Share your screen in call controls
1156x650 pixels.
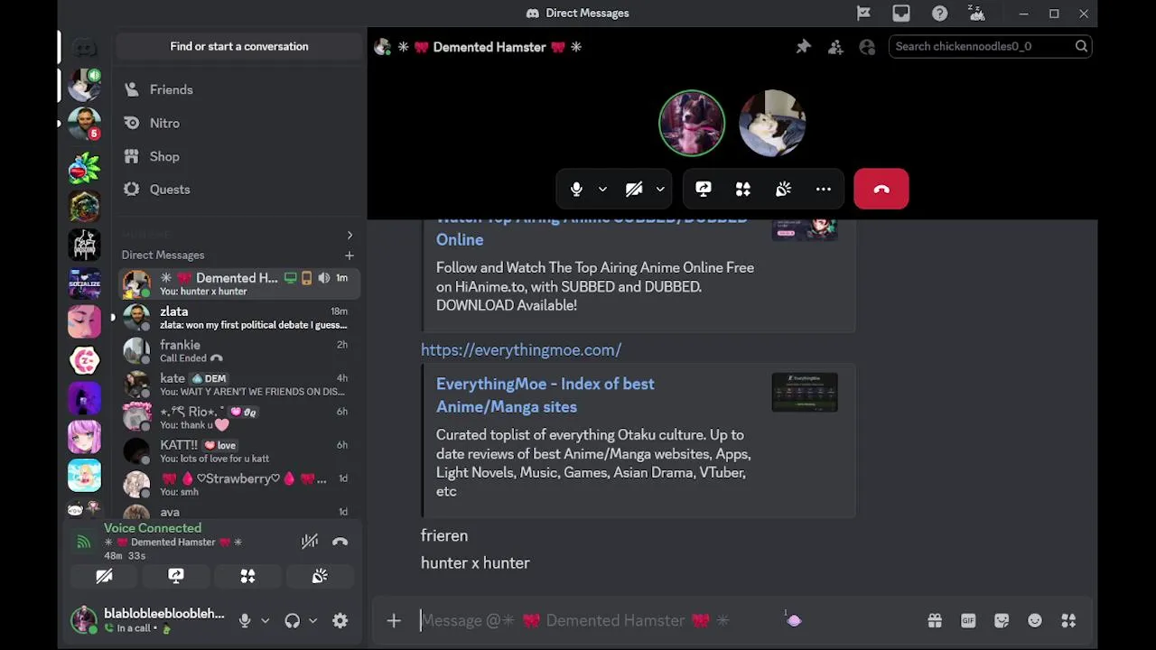point(704,189)
